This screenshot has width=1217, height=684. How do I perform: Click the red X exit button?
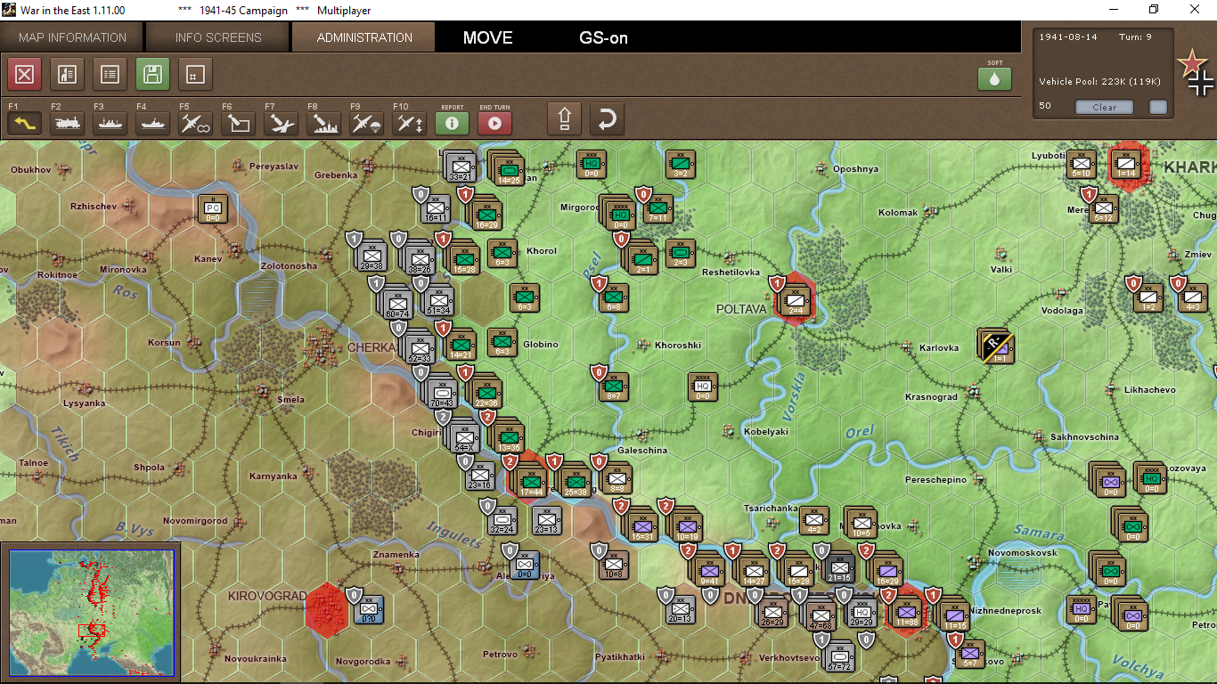[x=25, y=75]
